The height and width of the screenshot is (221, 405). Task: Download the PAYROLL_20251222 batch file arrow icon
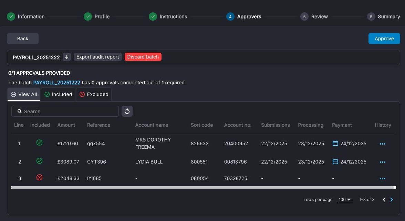click(67, 57)
